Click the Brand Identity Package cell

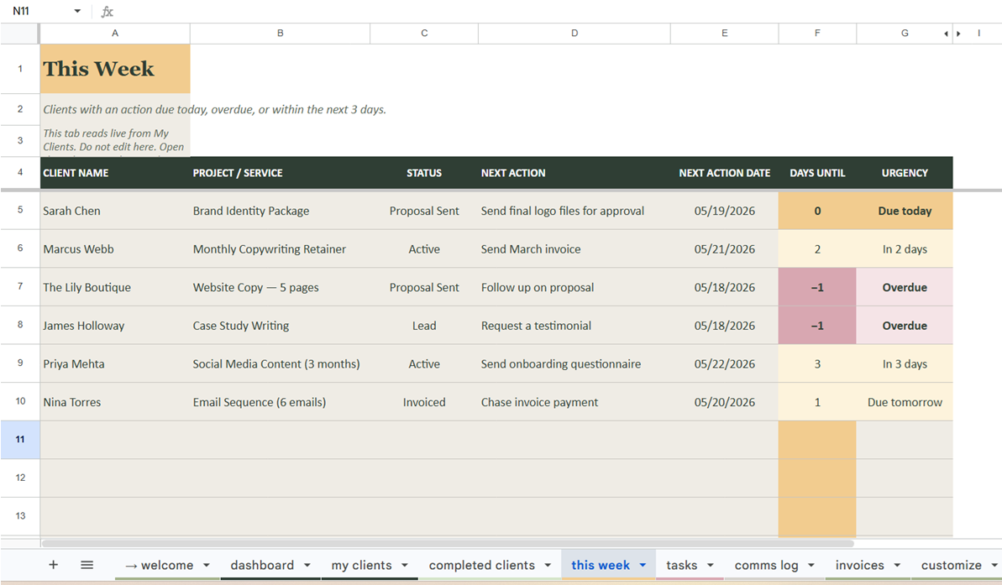(x=280, y=211)
